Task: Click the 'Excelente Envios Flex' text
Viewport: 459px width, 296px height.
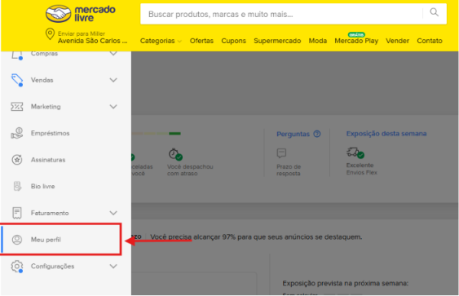Action: click(x=361, y=169)
